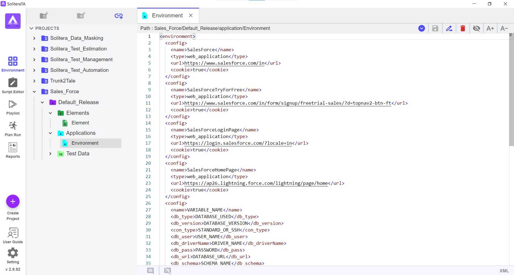Collapse the Sales_Force project
The image size is (514, 275).
tap(34, 92)
